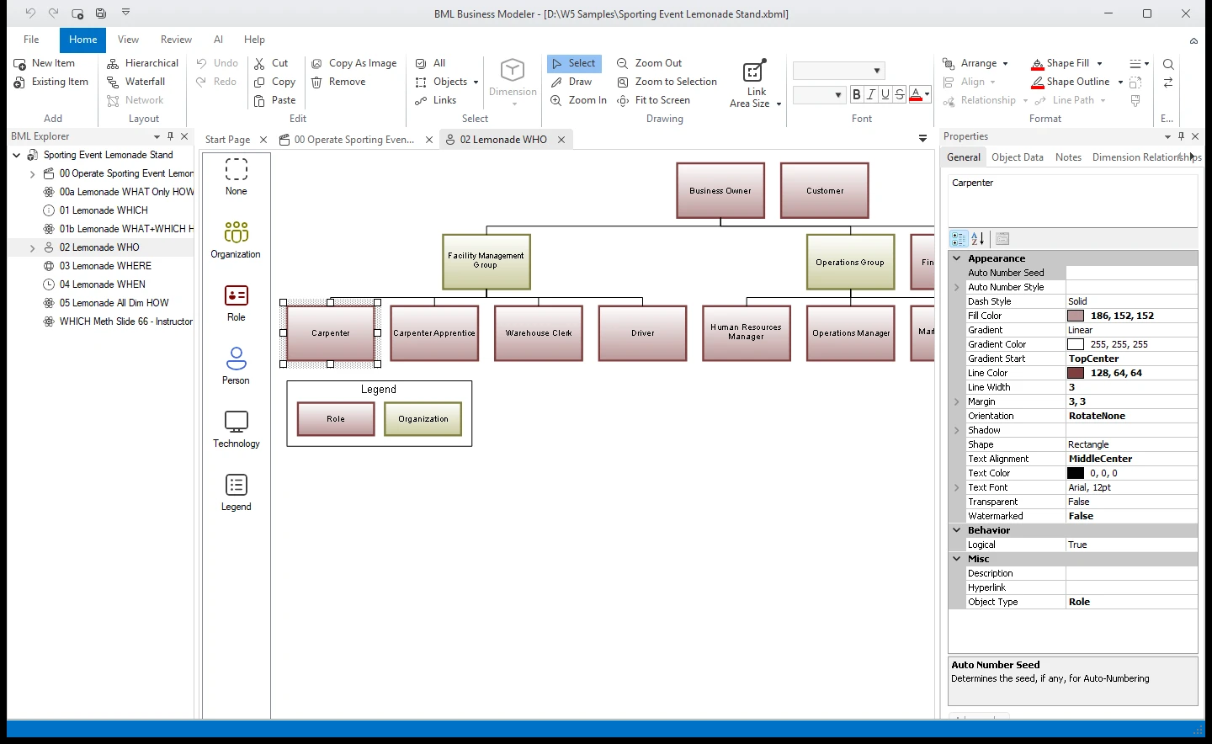Toggle Underline font formatting
Image resolution: width=1212 pixels, height=744 pixels.
pyautogui.click(x=885, y=94)
